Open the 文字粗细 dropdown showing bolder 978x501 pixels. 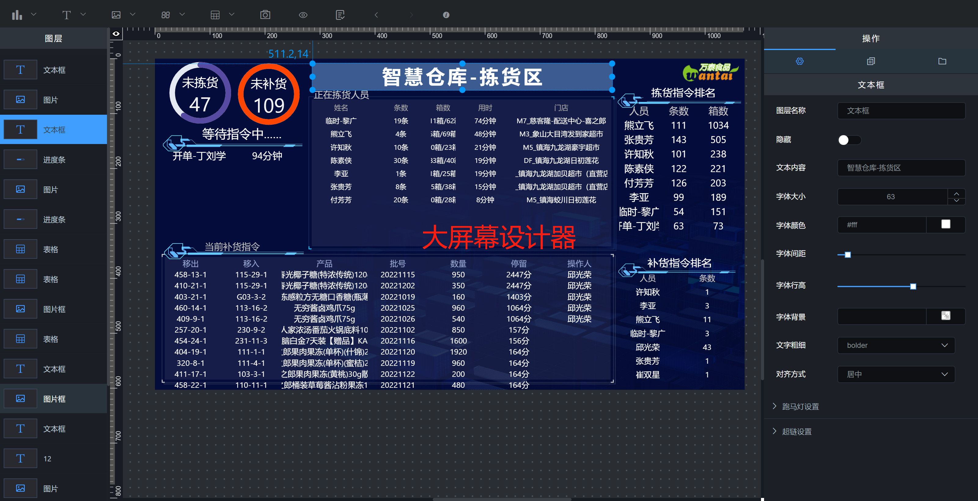pyautogui.click(x=896, y=345)
